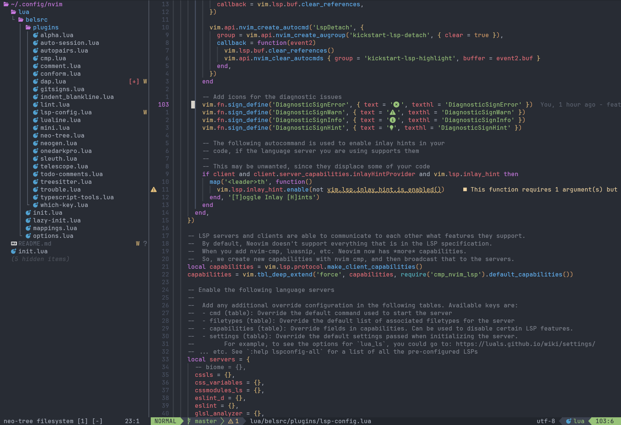Click the utf-8 encoding indicator

546,421
